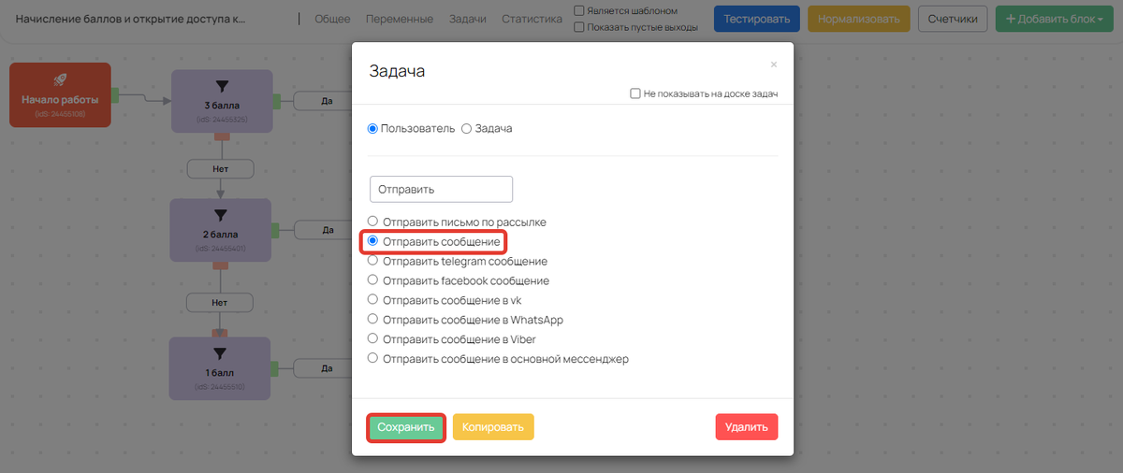Tick Не показывать на доске задач

(x=635, y=93)
